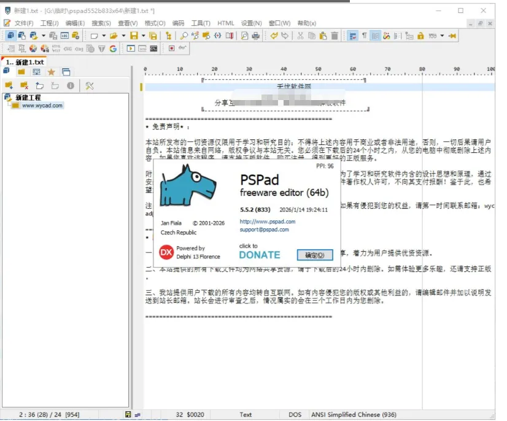Screen dimensions: 507x421
Task: Click the color picker wheel icon
Action: (x=33, y=48)
